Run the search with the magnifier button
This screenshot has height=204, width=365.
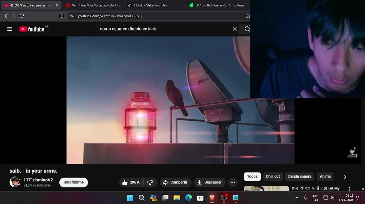coord(247,29)
